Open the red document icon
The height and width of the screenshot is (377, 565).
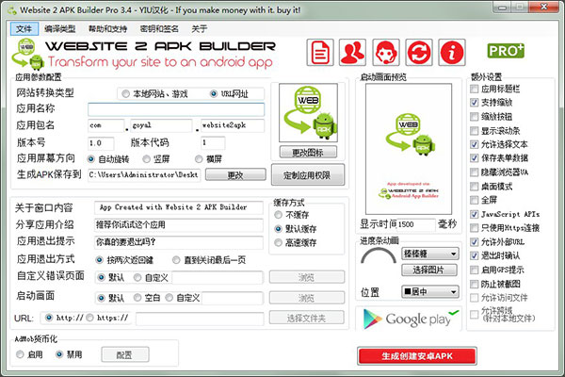[x=320, y=53]
